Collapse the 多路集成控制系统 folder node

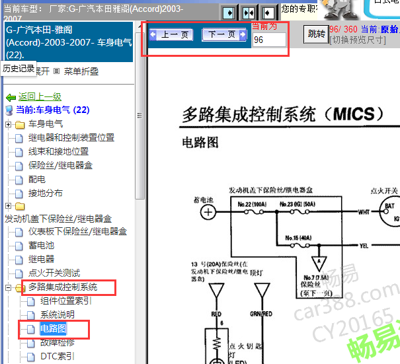click(x=8, y=288)
